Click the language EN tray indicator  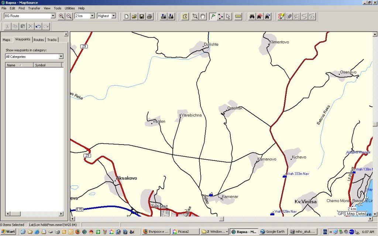325,232
